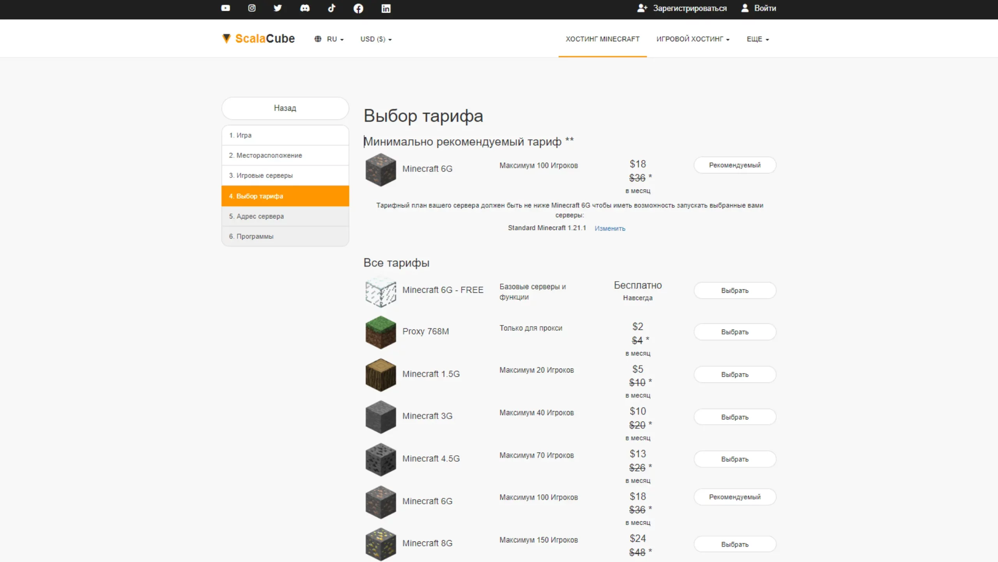This screenshot has height=562, width=998.
Task: Go to ХОСТИНГ MINECRAFT tab
Action: tap(602, 39)
